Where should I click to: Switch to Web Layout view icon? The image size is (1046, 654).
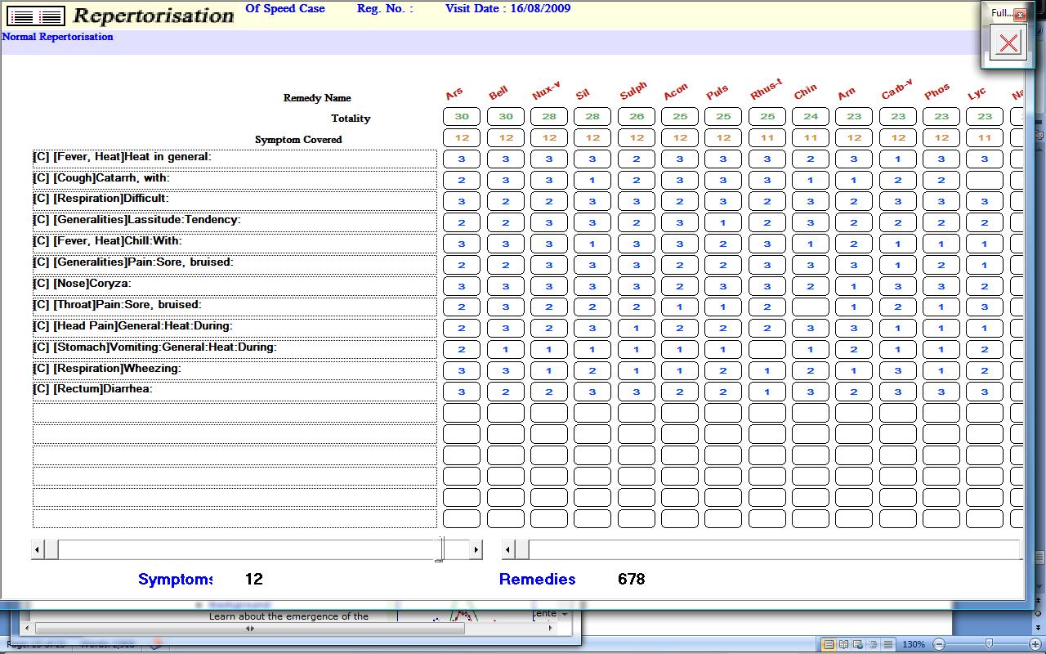(859, 644)
